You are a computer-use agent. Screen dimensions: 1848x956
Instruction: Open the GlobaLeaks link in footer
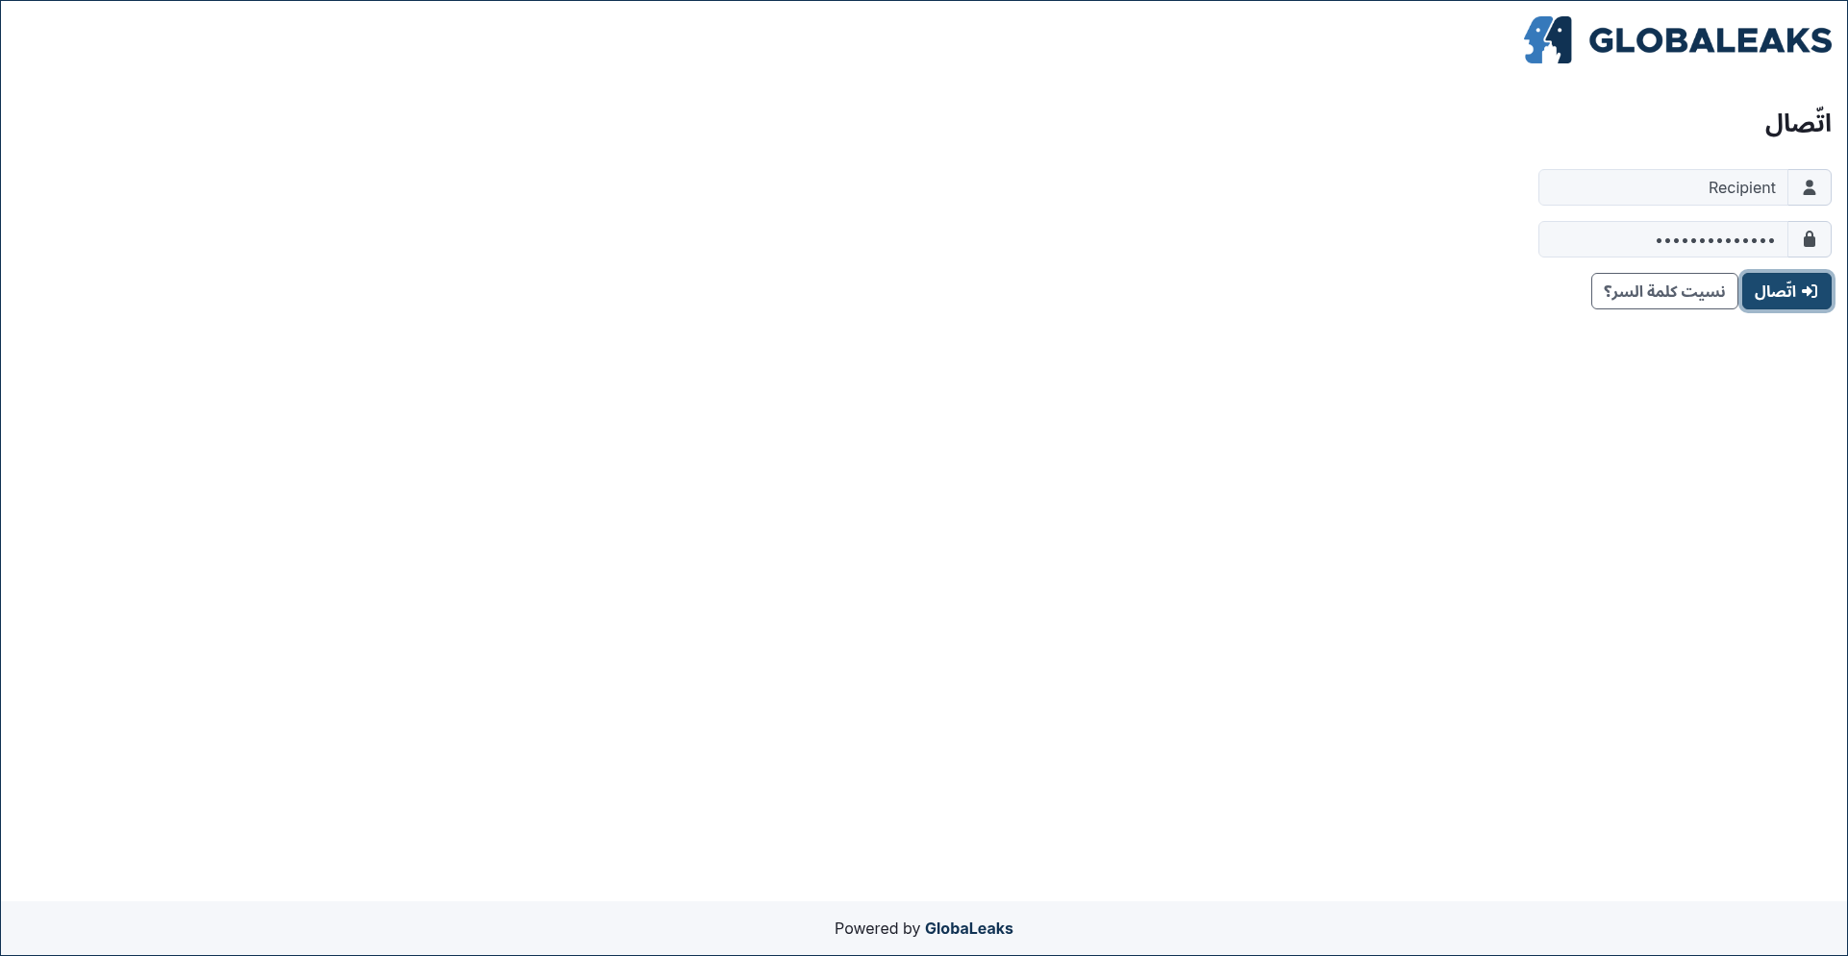click(968, 928)
